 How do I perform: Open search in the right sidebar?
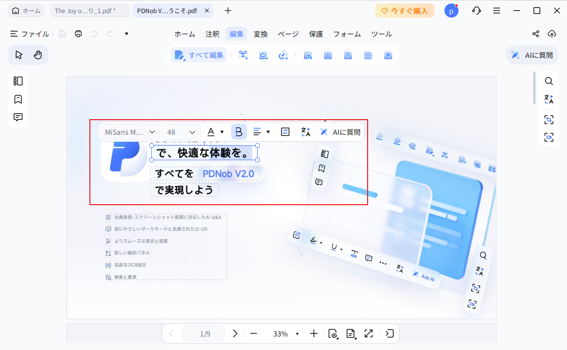click(x=549, y=81)
